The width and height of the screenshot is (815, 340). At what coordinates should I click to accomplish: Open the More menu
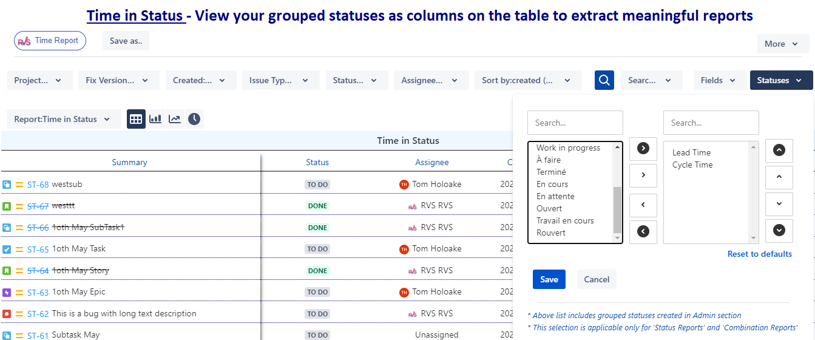click(782, 44)
